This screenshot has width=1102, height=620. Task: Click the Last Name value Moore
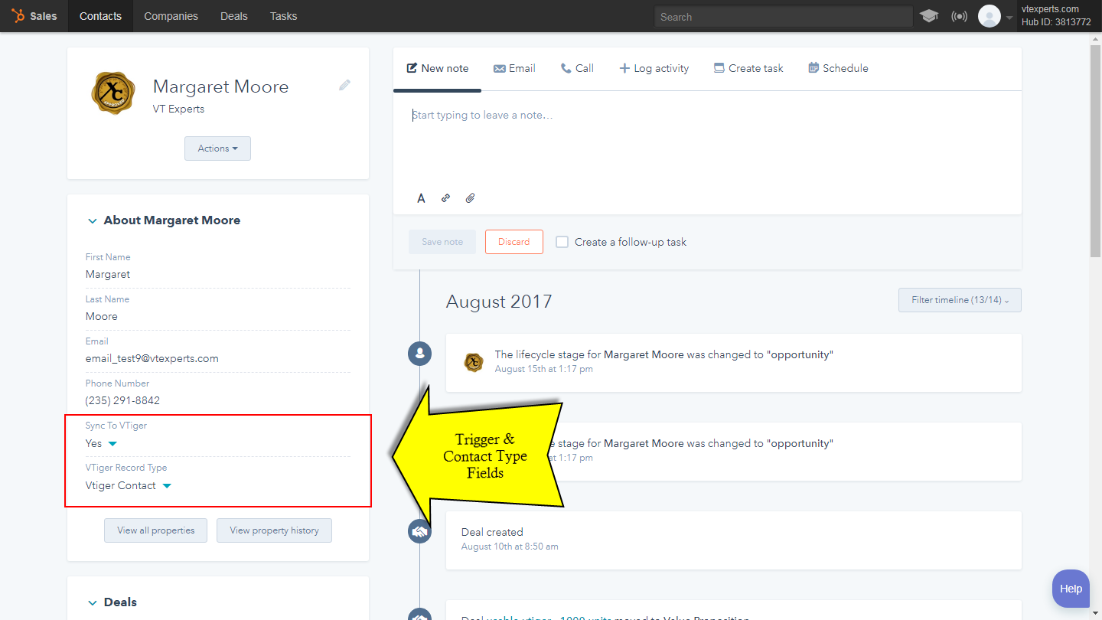[x=102, y=316]
